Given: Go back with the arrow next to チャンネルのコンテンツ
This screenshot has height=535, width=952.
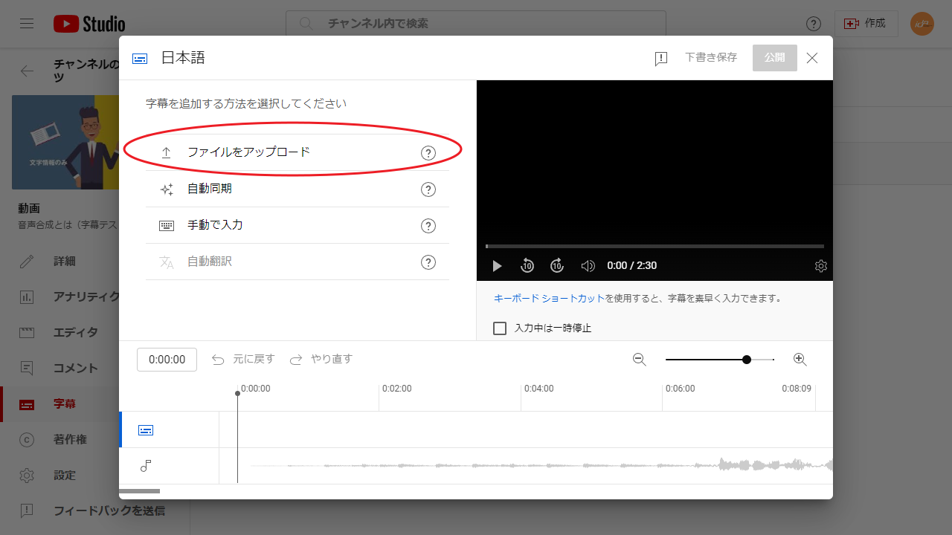Looking at the screenshot, I should pyautogui.click(x=28, y=71).
